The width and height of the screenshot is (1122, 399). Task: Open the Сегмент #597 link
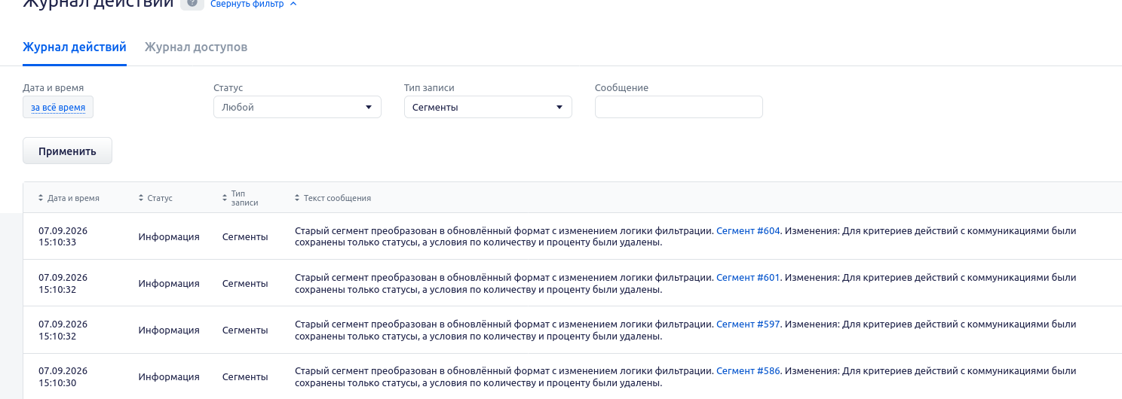point(748,324)
